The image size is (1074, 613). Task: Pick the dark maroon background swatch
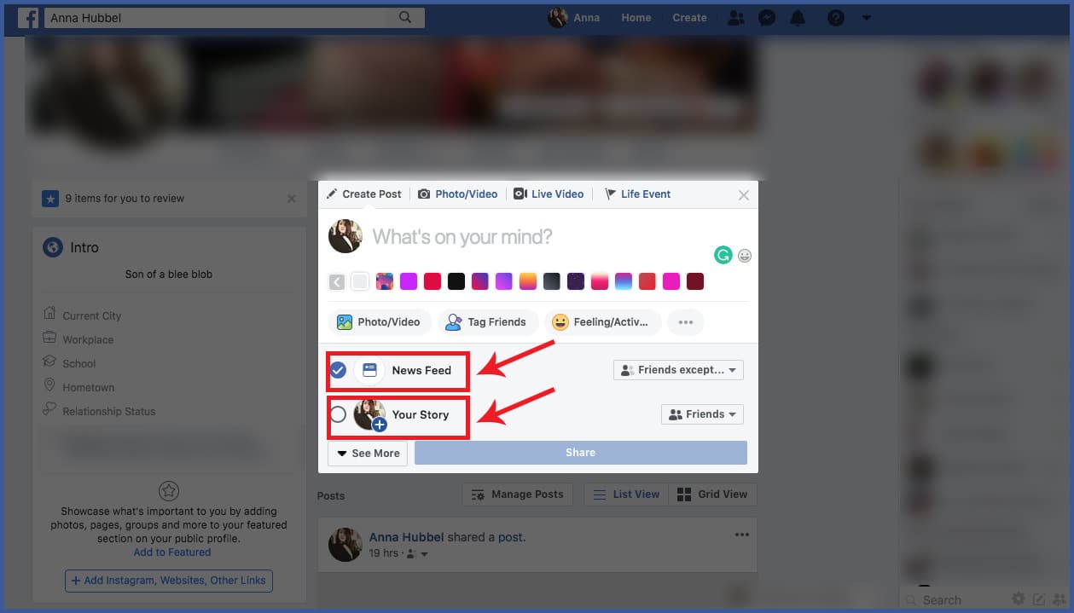click(695, 281)
